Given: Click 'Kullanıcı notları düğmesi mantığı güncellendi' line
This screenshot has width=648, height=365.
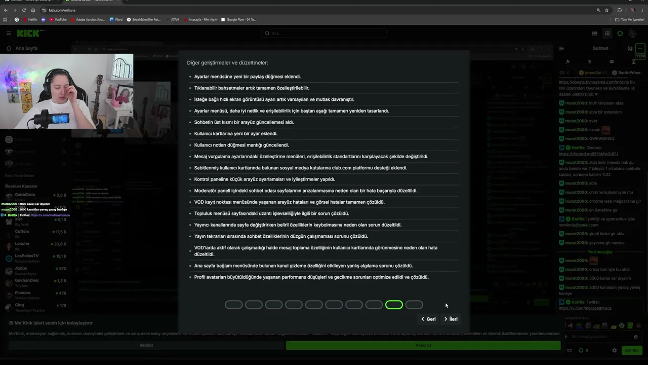Looking at the screenshot, I should [241, 145].
